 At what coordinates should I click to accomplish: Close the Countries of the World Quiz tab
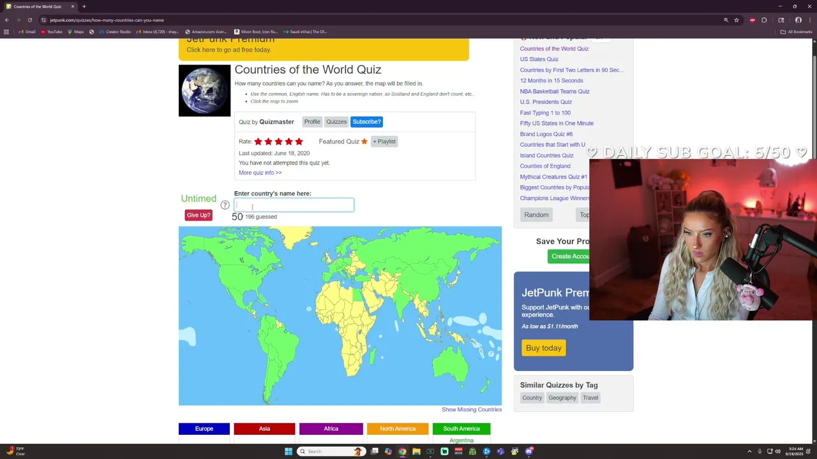tap(73, 6)
